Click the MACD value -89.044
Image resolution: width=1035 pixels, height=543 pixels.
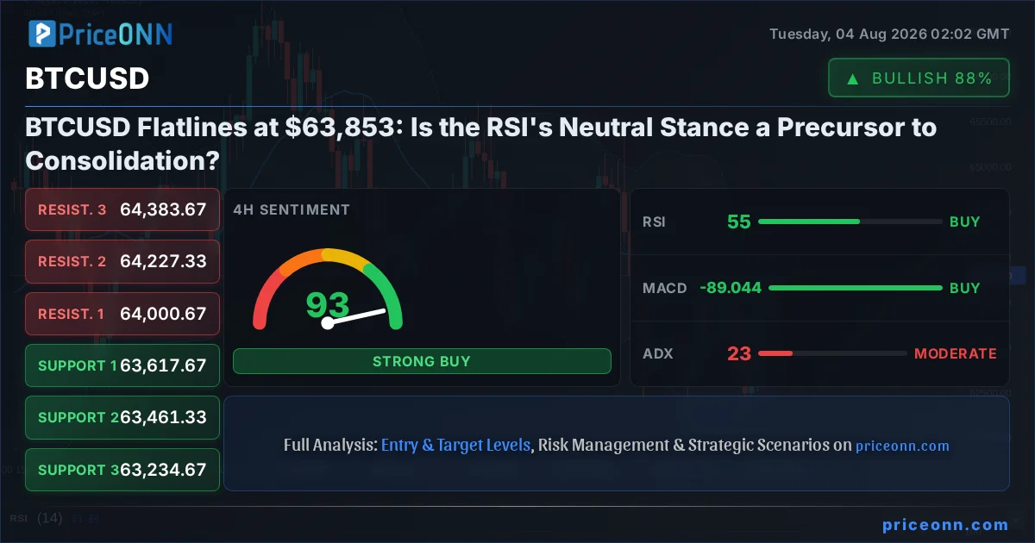click(x=731, y=288)
